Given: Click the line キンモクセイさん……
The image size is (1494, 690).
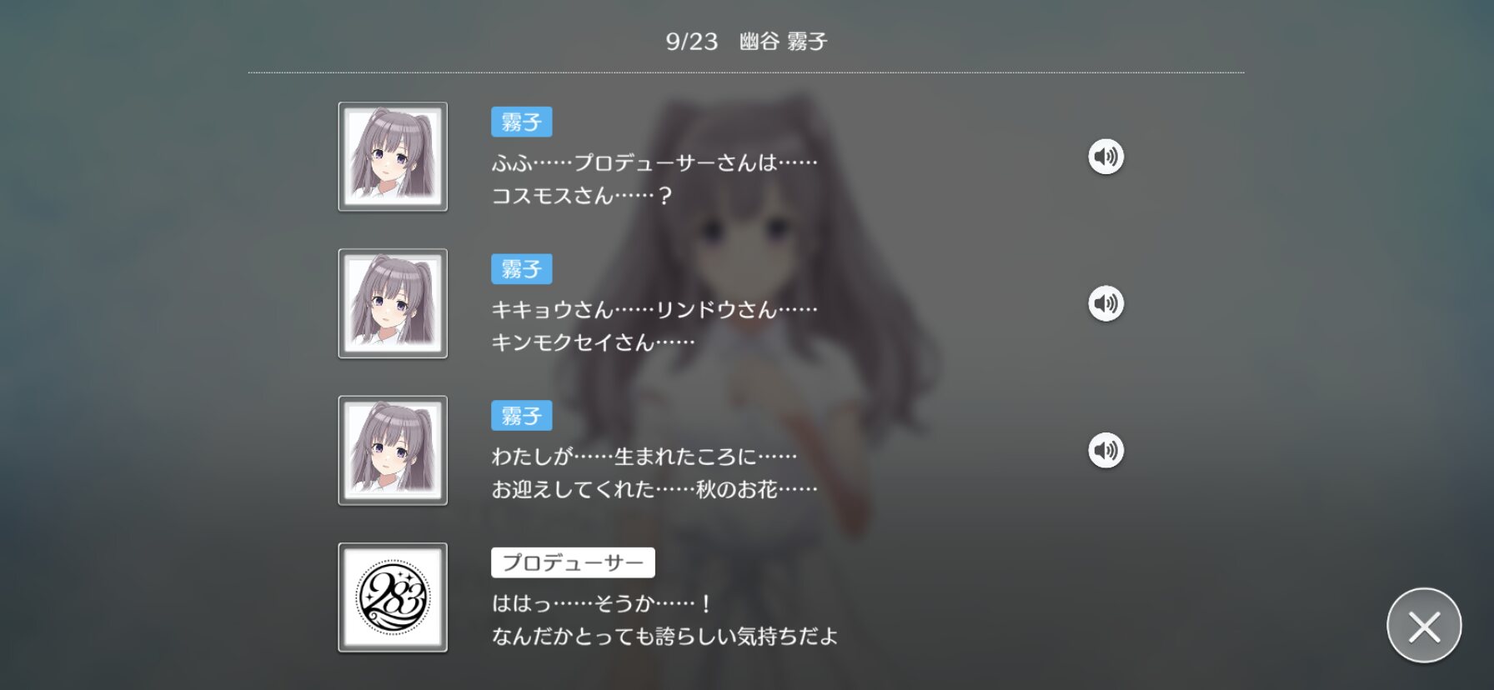Looking at the screenshot, I should click(x=593, y=342).
